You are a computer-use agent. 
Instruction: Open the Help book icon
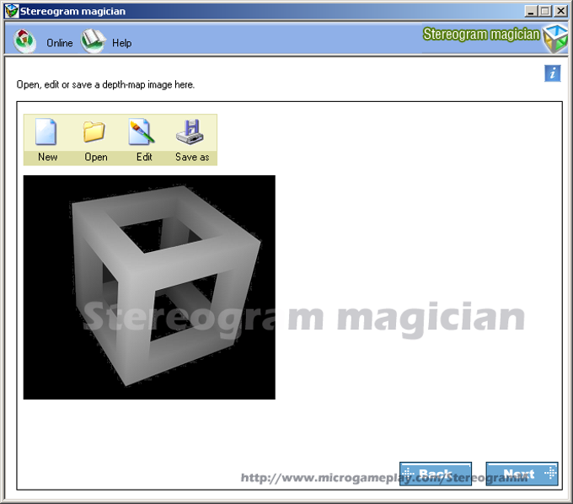[x=94, y=41]
